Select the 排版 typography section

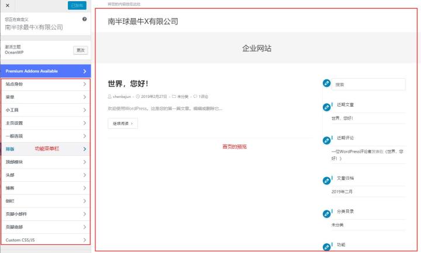pyautogui.click(x=46, y=149)
